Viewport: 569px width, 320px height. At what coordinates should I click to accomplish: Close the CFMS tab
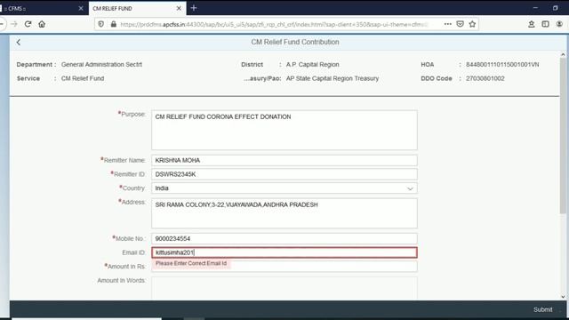point(81,8)
